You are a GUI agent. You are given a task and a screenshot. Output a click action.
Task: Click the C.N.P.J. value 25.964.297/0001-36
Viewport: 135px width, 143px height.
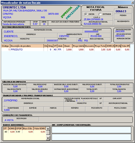pos(93,19)
